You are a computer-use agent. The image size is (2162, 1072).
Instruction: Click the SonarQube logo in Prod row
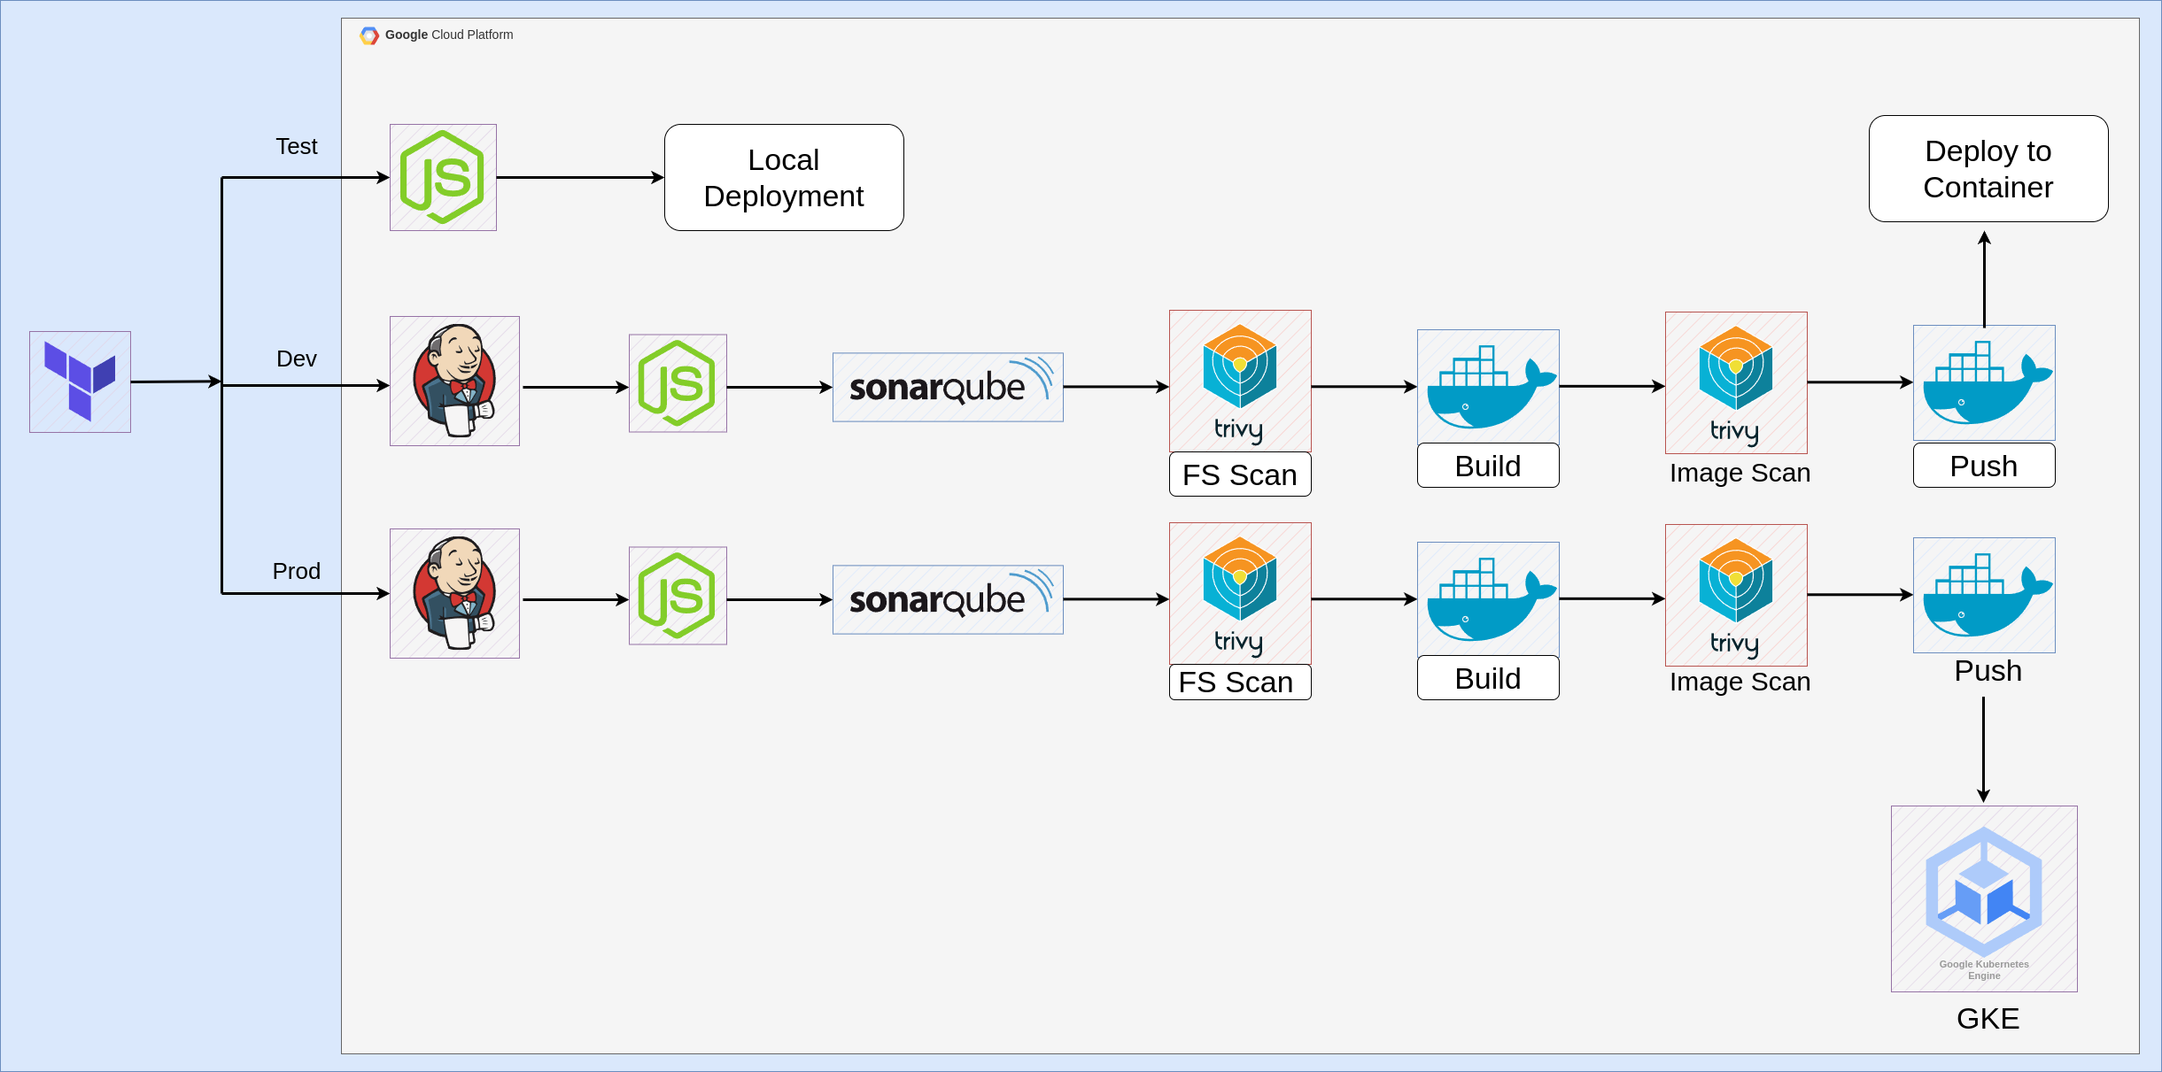(948, 599)
